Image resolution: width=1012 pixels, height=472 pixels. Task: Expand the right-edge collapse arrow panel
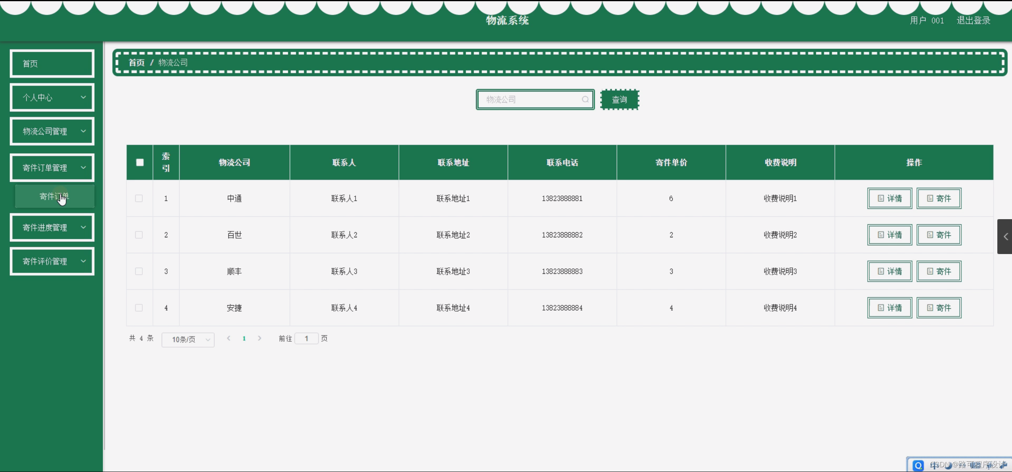click(x=1005, y=237)
